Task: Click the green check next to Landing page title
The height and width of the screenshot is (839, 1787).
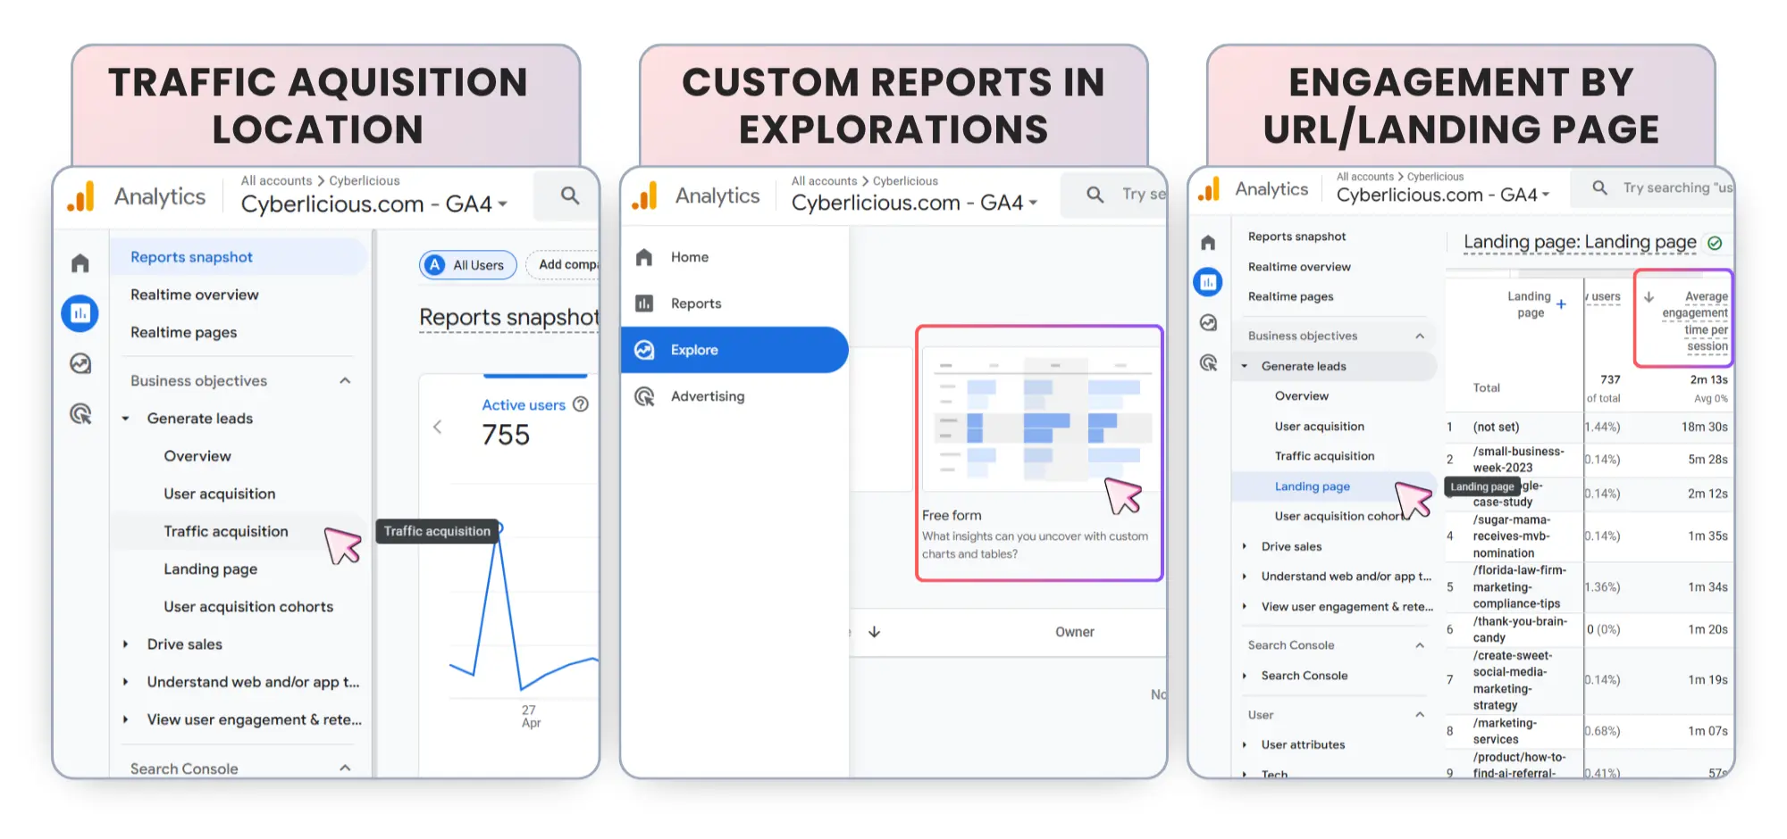Action: click(1715, 243)
